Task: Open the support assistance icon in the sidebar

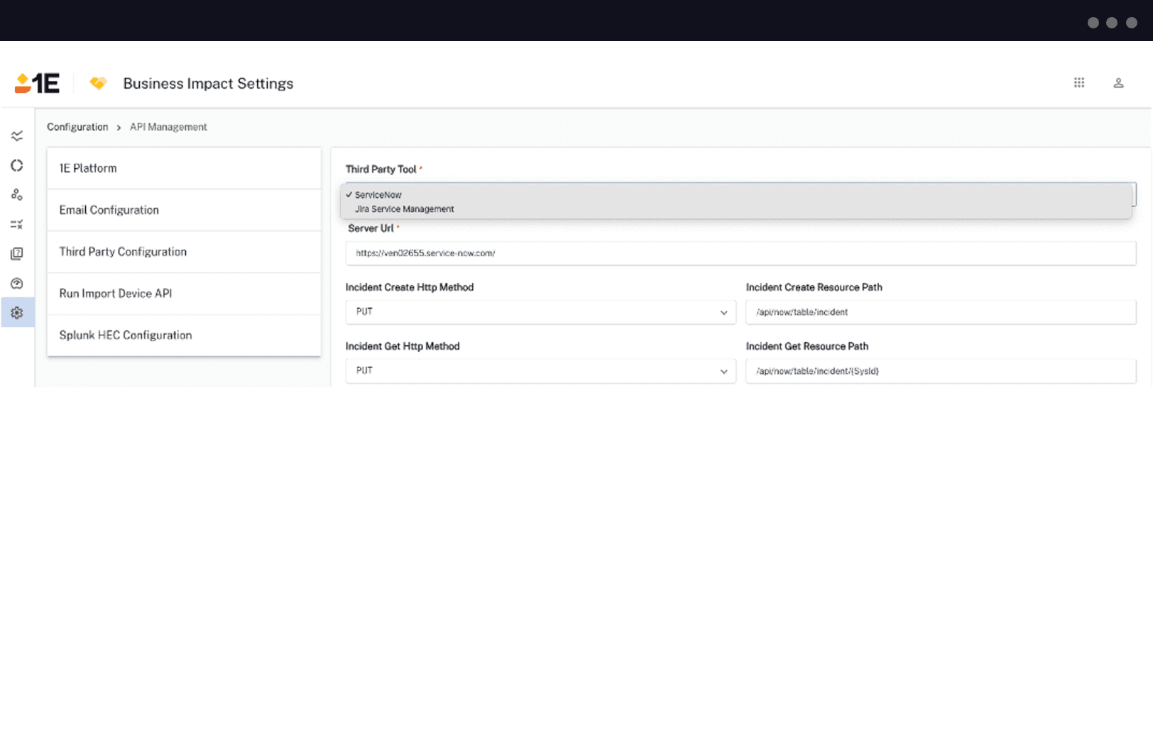Action: [x=17, y=283]
